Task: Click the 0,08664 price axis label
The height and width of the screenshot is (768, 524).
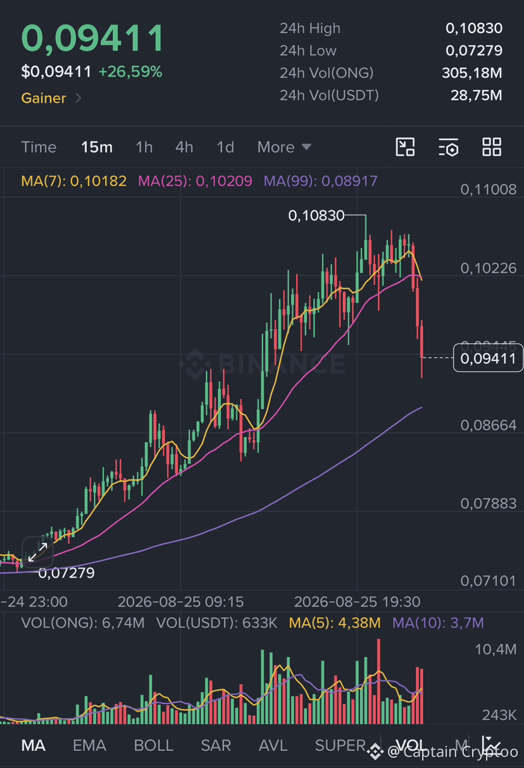Action: pyautogui.click(x=489, y=425)
